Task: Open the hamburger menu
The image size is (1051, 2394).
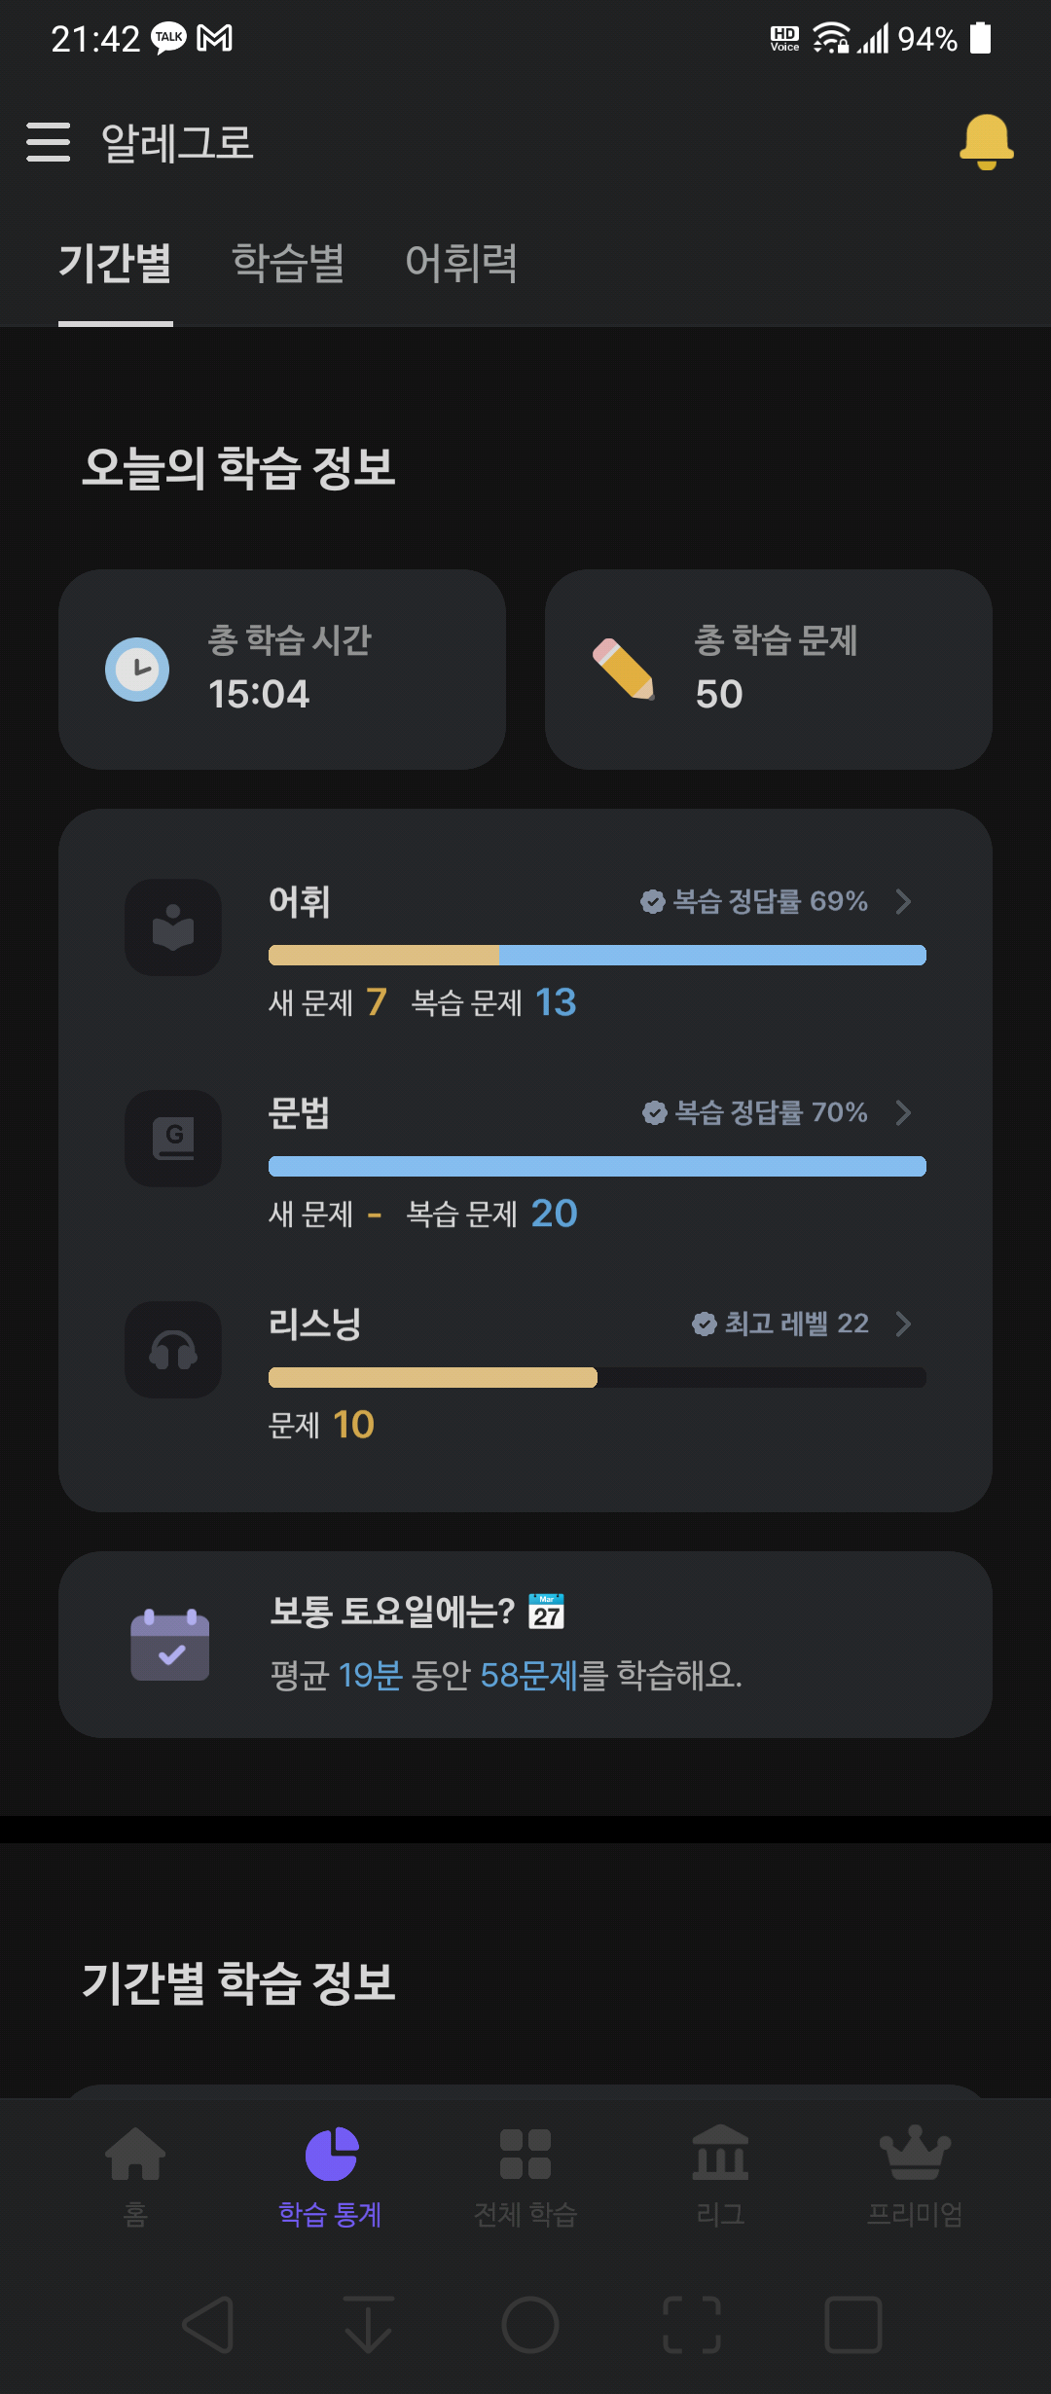Action: pyautogui.click(x=49, y=142)
